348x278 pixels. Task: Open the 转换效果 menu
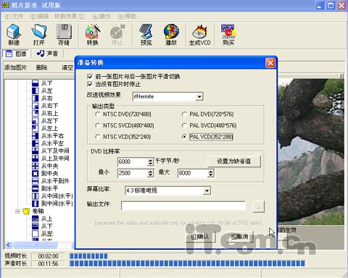click(70, 17)
